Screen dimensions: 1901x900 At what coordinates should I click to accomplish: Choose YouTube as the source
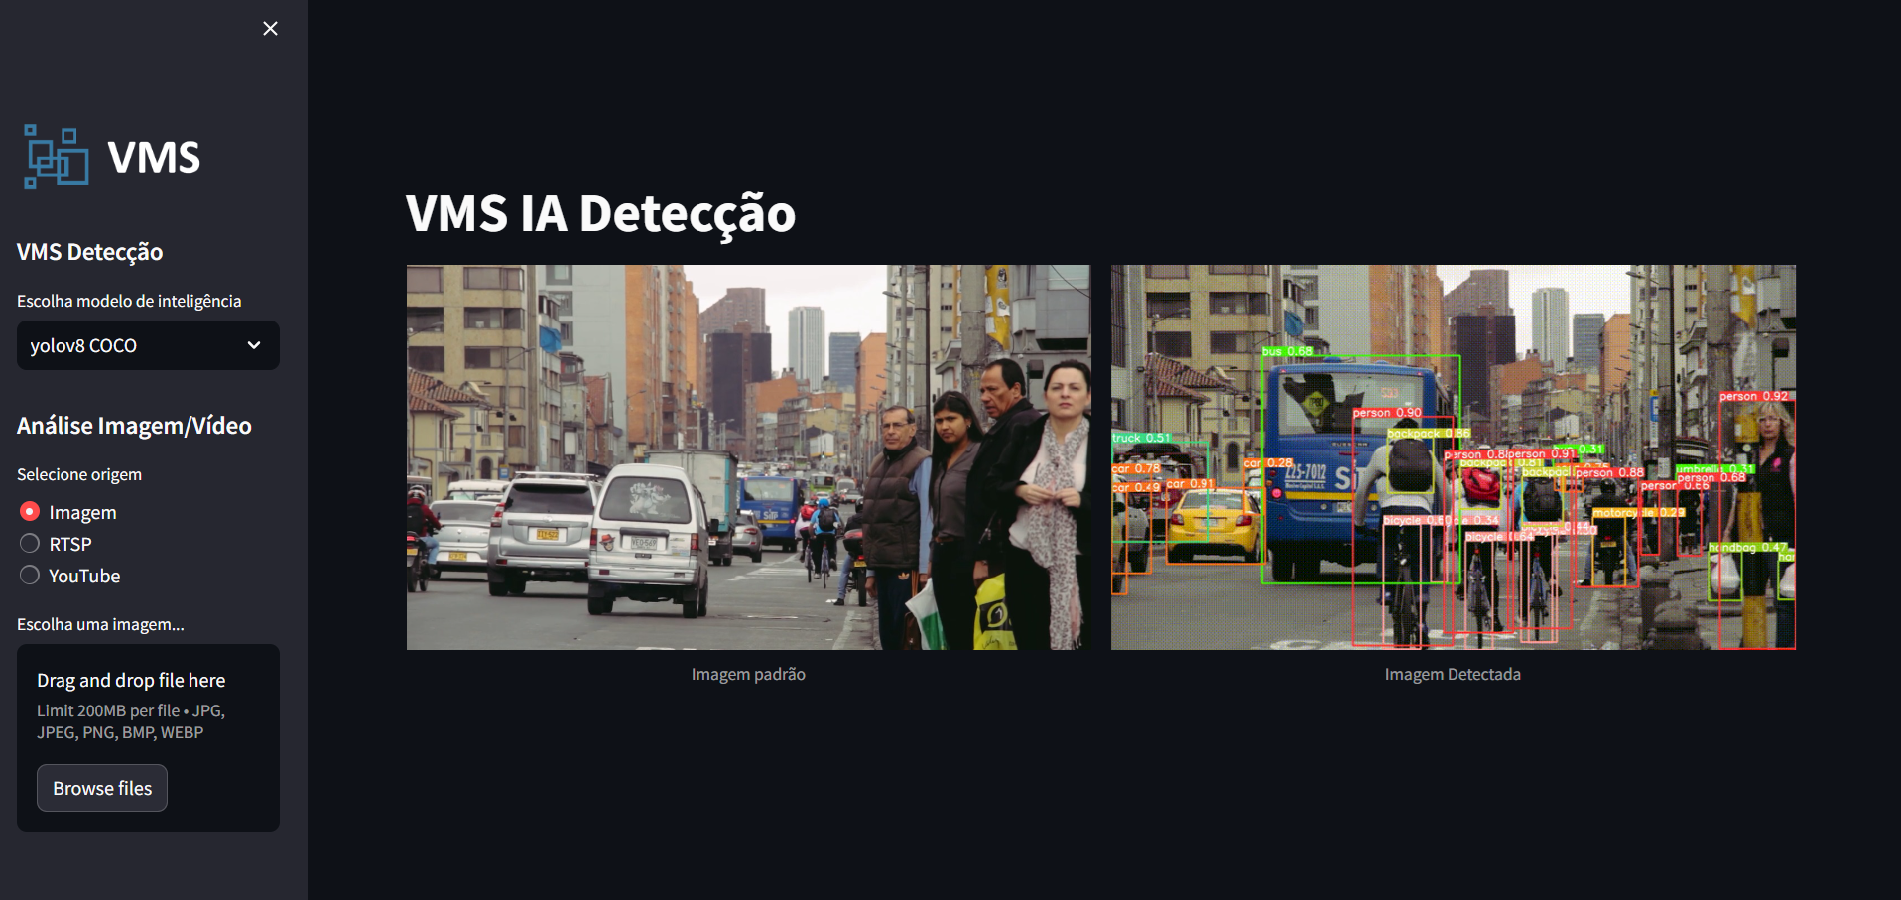tap(30, 576)
